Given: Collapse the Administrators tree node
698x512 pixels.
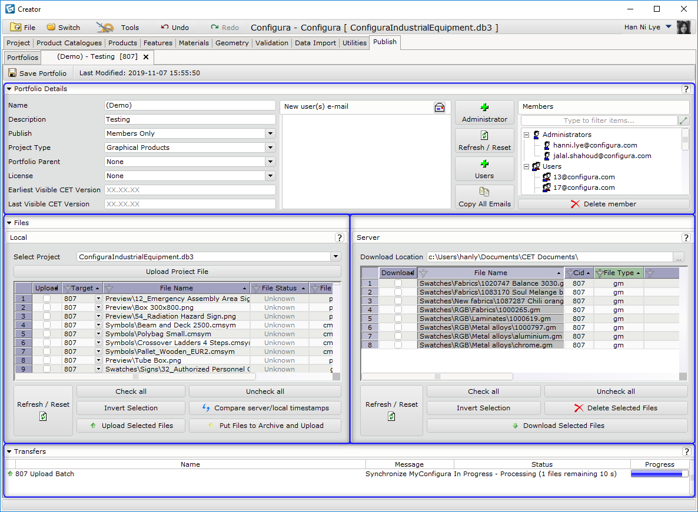Looking at the screenshot, I should [x=527, y=135].
